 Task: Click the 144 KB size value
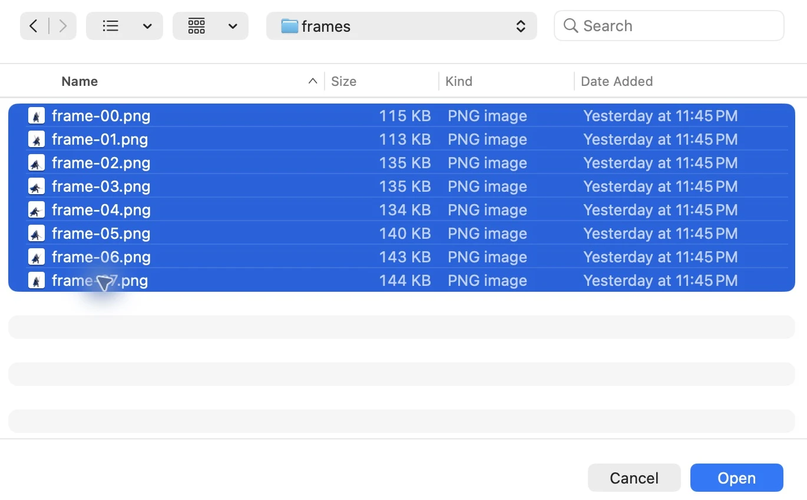pyautogui.click(x=405, y=281)
